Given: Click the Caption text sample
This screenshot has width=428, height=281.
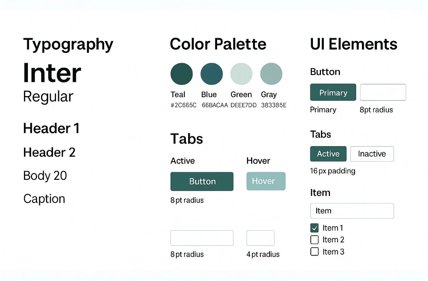Looking at the screenshot, I should pos(44,199).
